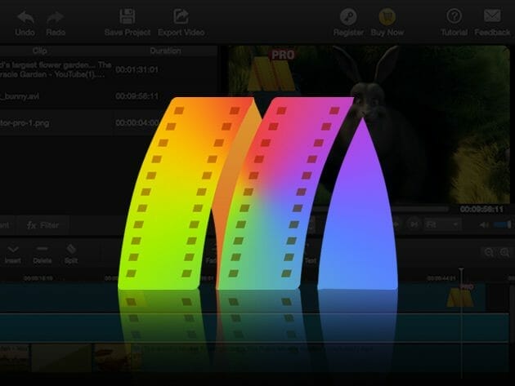Open the Tutorial help icon
The height and width of the screenshot is (386, 515).
[454, 16]
